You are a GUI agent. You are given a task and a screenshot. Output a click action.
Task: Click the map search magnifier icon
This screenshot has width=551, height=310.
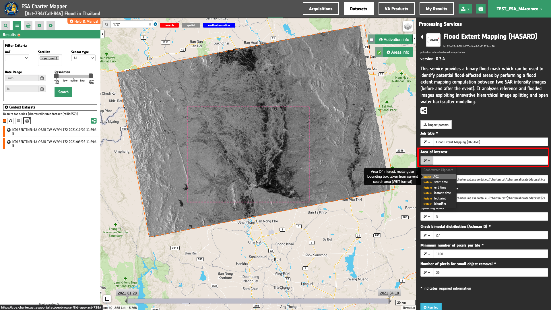(x=106, y=24)
